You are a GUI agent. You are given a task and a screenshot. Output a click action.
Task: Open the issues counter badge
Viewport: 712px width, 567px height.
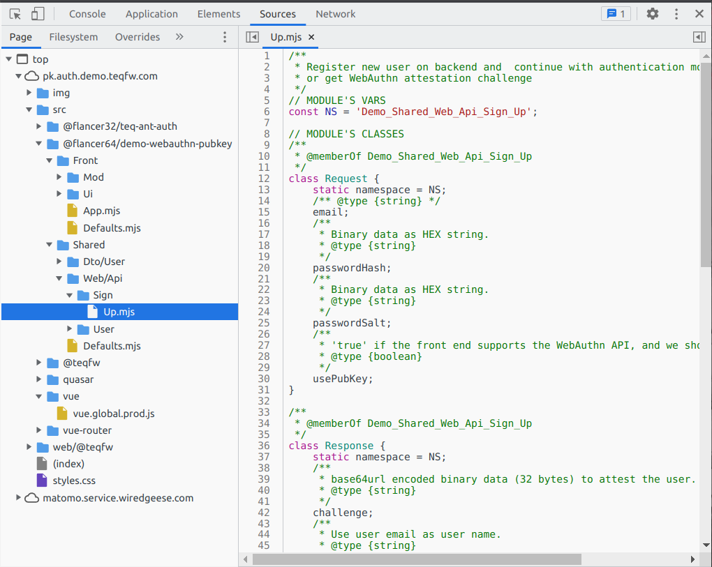pyautogui.click(x=616, y=14)
